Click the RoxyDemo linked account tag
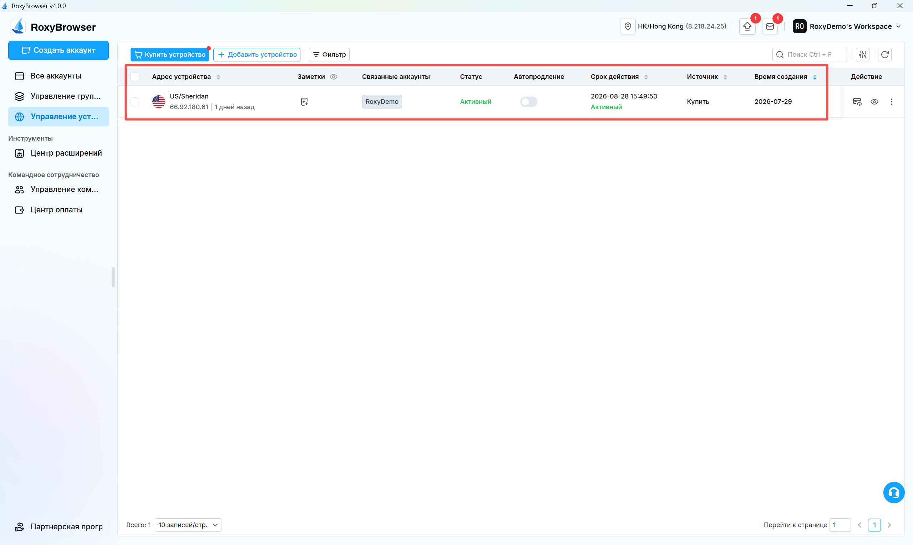 click(x=382, y=102)
